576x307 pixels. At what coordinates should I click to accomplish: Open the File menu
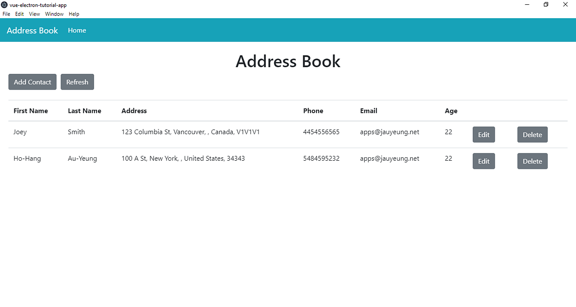[6, 14]
